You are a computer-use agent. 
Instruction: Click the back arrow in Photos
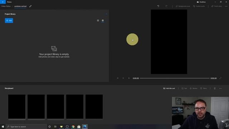pos(3,2)
